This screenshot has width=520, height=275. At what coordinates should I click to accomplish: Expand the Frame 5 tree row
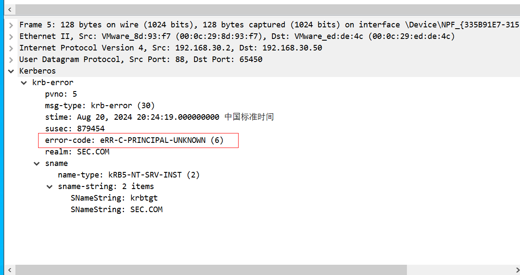click(11, 25)
